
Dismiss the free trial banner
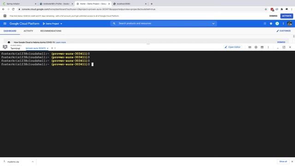pyautogui.click(x=273, y=16)
